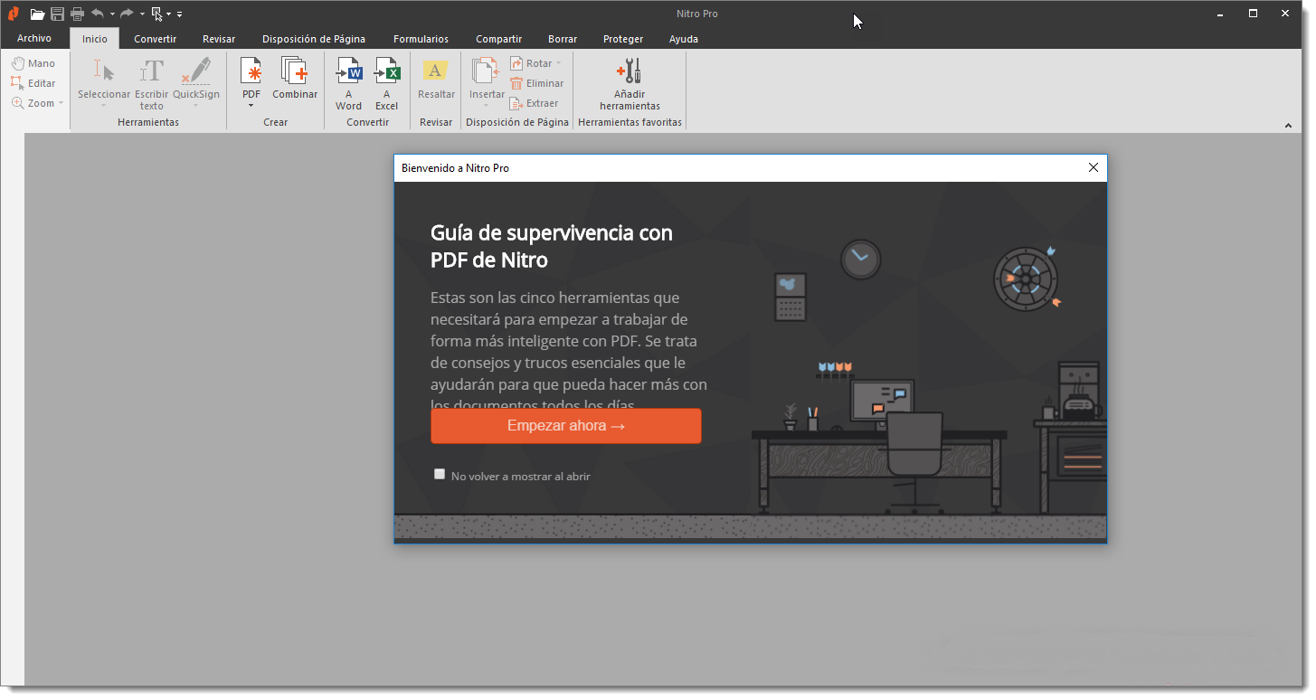Click Rotar pages tool
The width and height of the screenshot is (1316, 700).
pyautogui.click(x=532, y=63)
